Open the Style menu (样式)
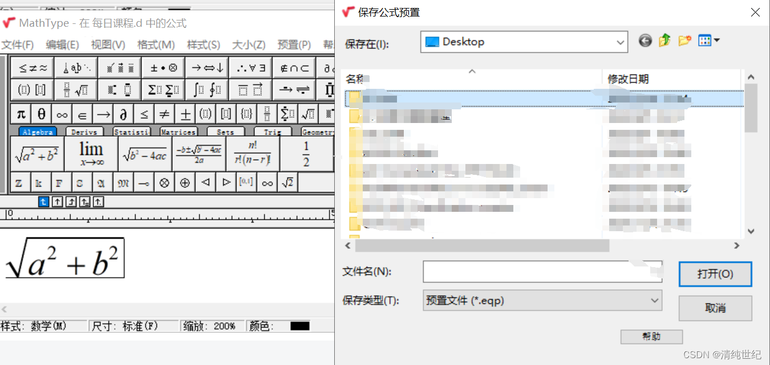Viewport: 770px width, 365px height. tap(204, 44)
